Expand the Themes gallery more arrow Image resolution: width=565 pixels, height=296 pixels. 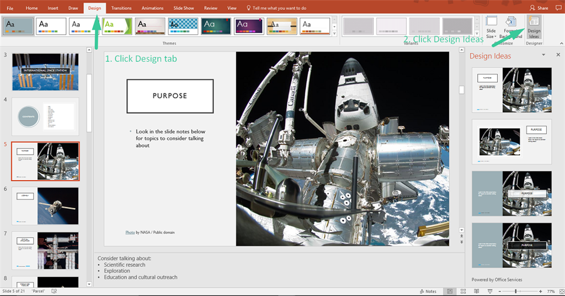[334, 34]
